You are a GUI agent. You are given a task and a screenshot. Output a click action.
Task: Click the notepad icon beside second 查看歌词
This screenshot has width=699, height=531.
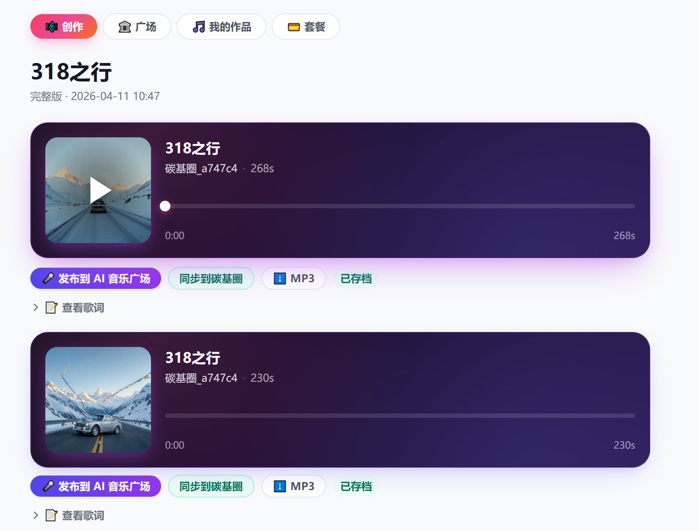click(52, 516)
